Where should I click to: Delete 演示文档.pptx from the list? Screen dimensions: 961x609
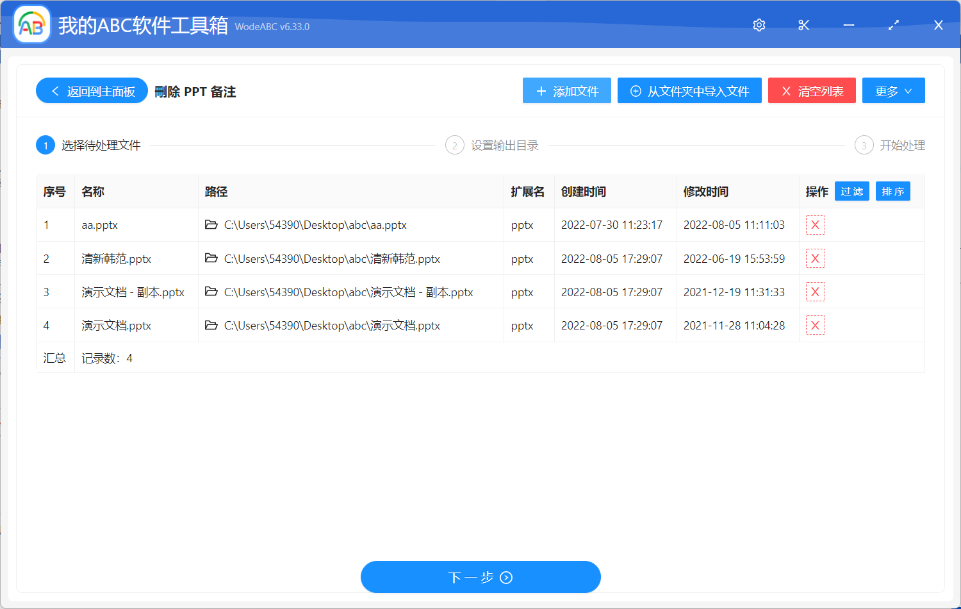pos(815,325)
